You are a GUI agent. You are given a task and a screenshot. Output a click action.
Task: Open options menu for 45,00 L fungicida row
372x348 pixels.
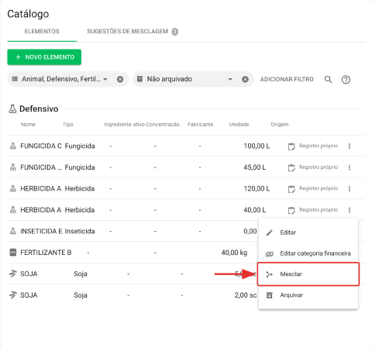click(x=350, y=167)
